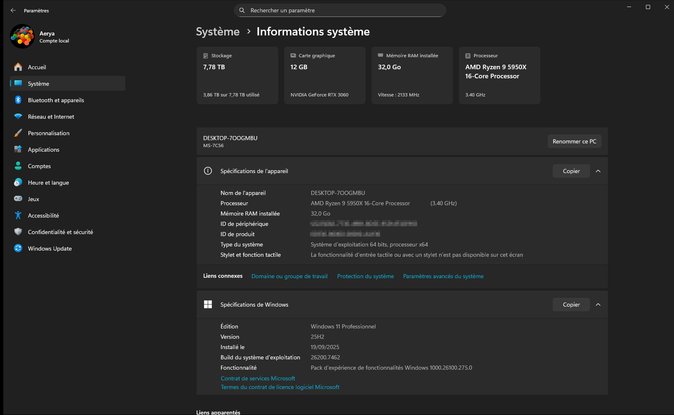
Task: Go to Heure et langue settings
Action: (x=48, y=183)
